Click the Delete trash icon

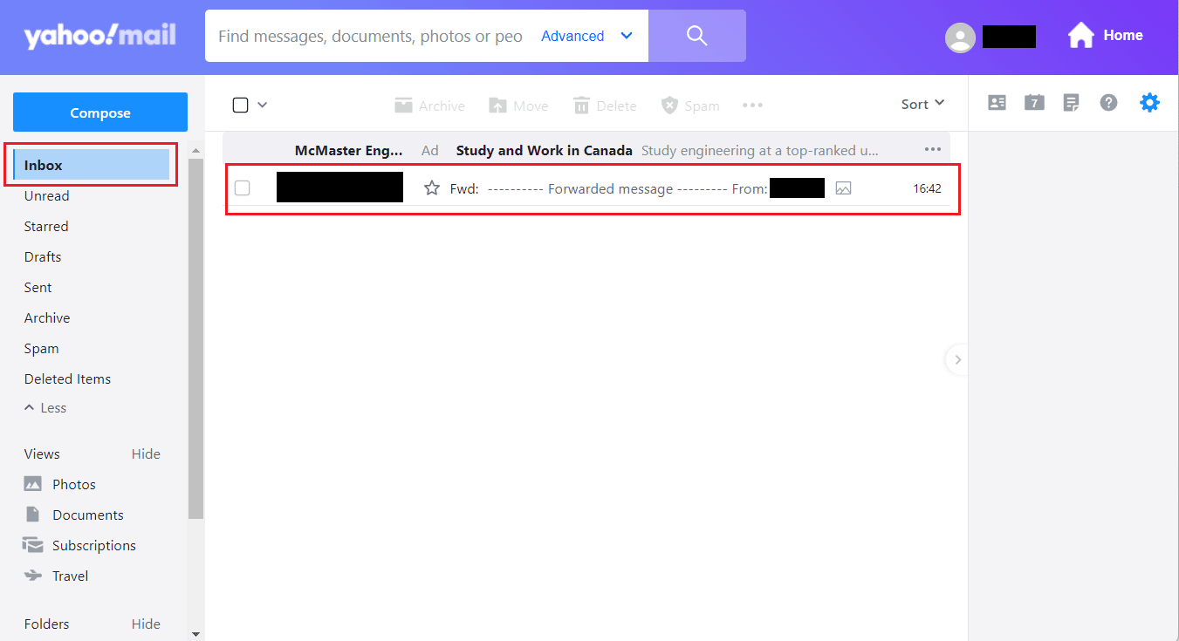coord(604,105)
